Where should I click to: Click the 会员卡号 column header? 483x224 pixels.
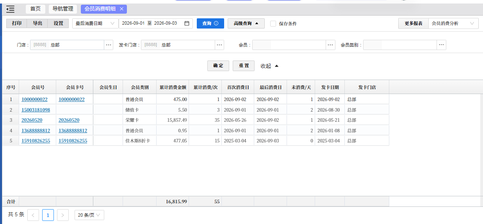pyautogui.click(x=75, y=87)
